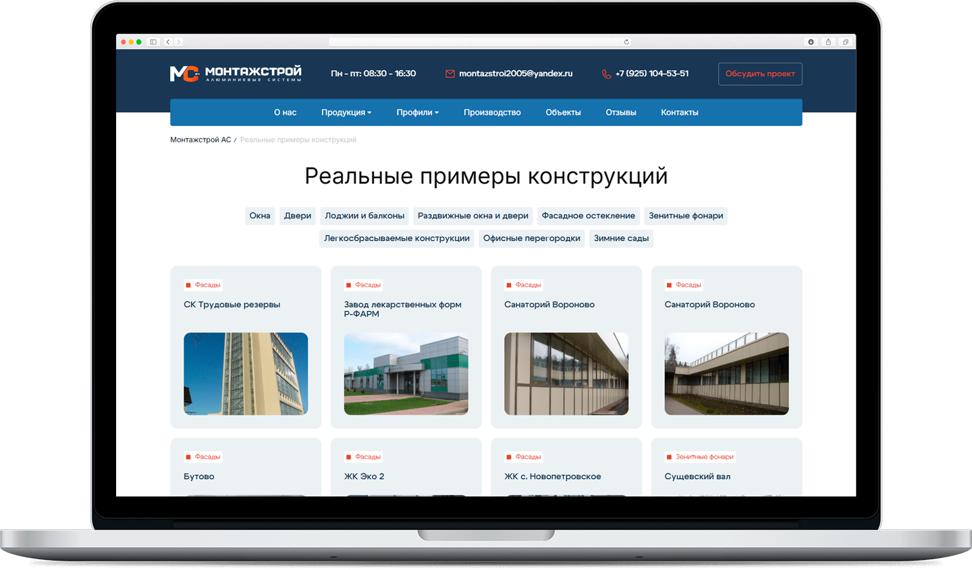Reload the page with refresh icon
972x570 pixels.
click(x=626, y=42)
